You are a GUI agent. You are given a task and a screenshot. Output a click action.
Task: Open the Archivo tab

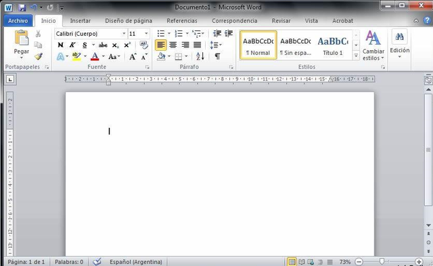pyautogui.click(x=18, y=21)
